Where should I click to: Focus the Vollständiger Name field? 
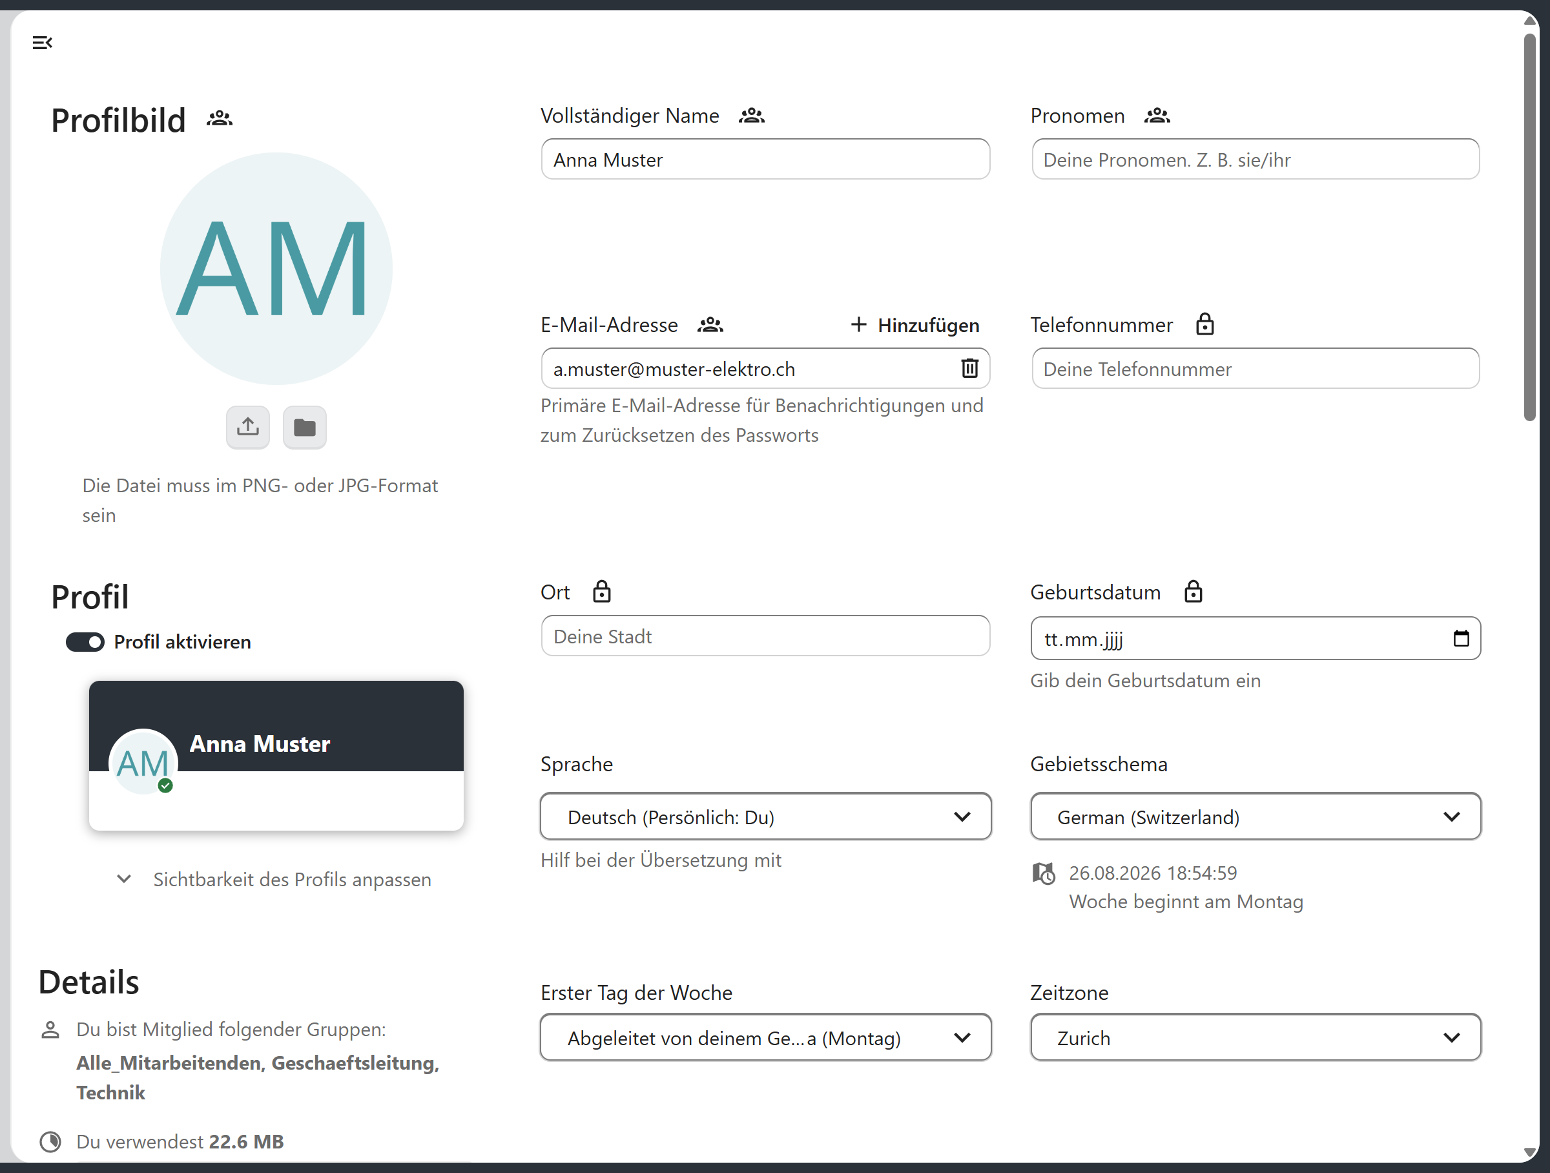click(765, 159)
